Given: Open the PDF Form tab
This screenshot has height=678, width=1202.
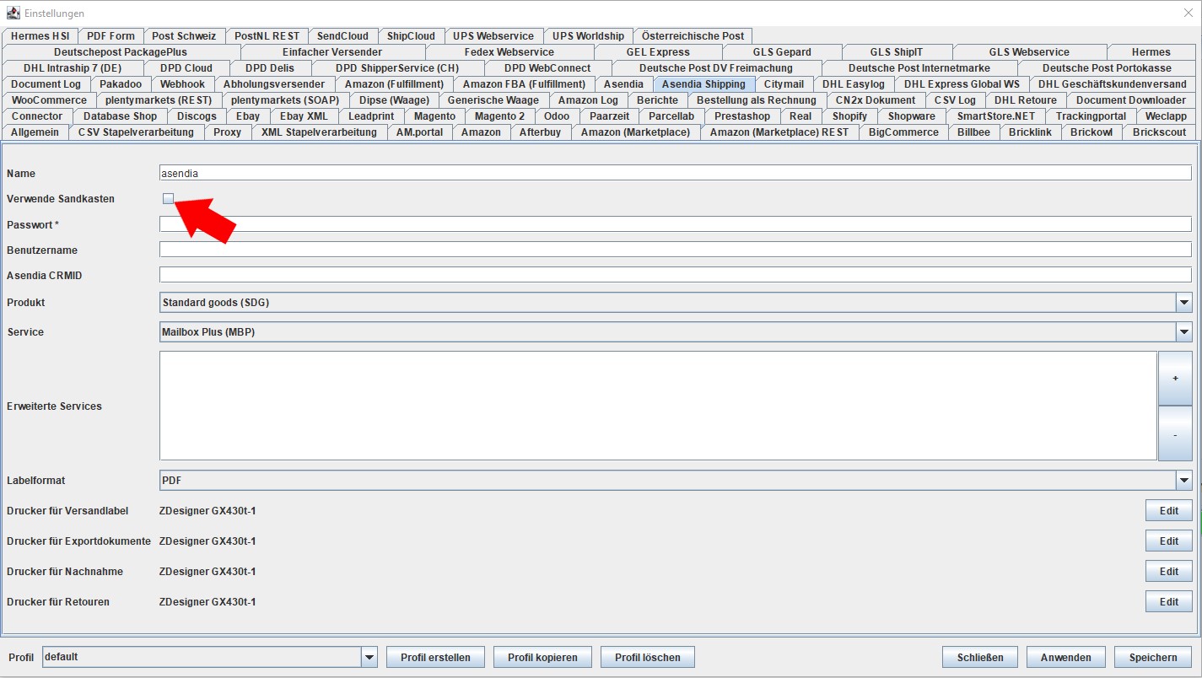Looking at the screenshot, I should pyautogui.click(x=110, y=36).
